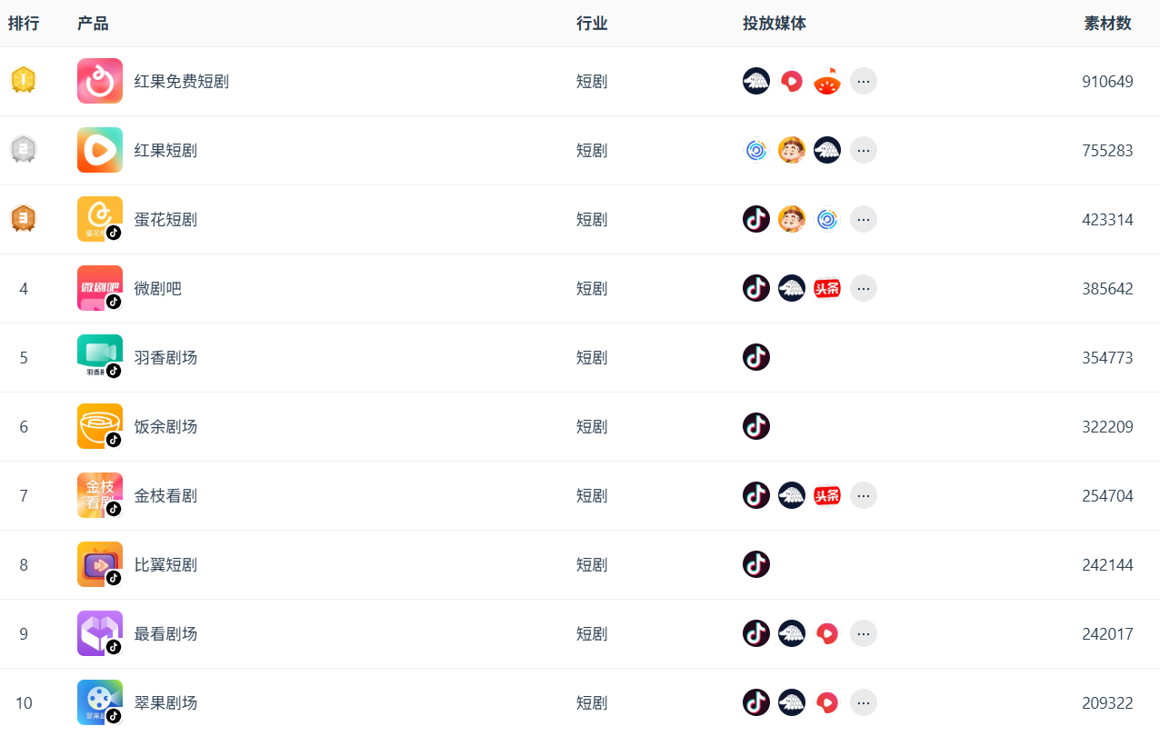Click the 翠果剧场 film reel icon

click(100, 702)
